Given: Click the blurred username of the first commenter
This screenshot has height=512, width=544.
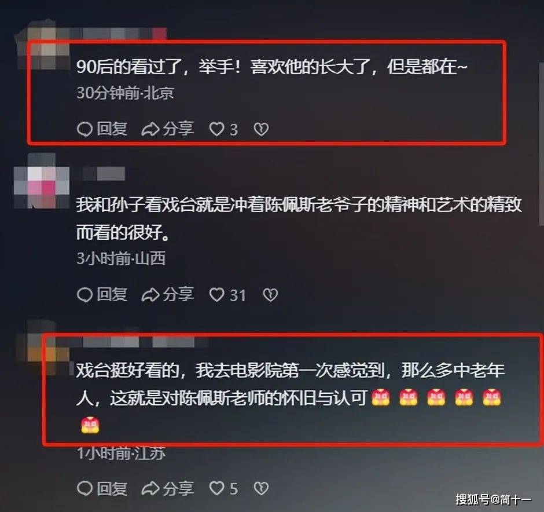Looking at the screenshot, I should (x=118, y=34).
